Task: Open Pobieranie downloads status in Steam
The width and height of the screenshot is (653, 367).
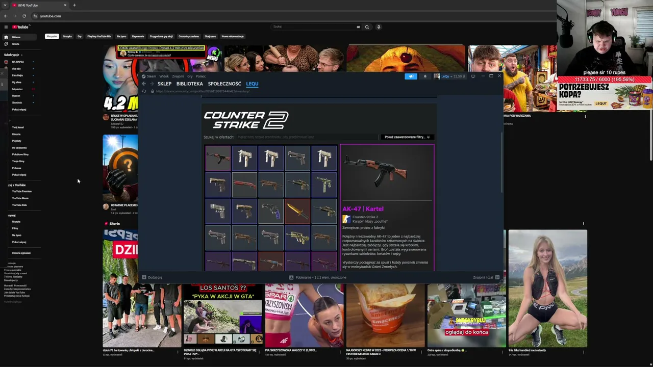Action: (x=317, y=277)
